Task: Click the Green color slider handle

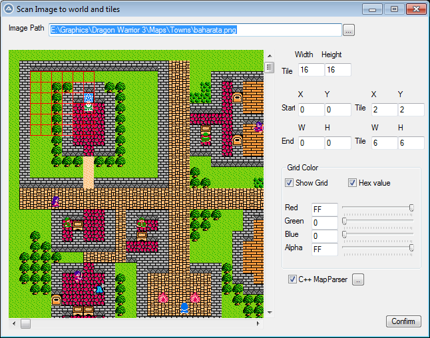Action: point(344,221)
